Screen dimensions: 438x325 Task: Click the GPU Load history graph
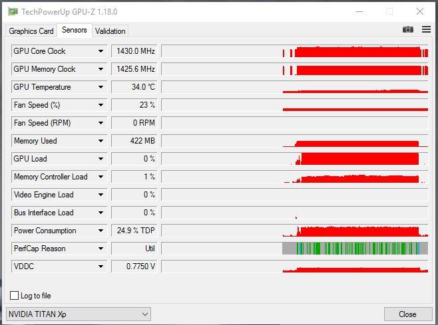pyautogui.click(x=295, y=159)
